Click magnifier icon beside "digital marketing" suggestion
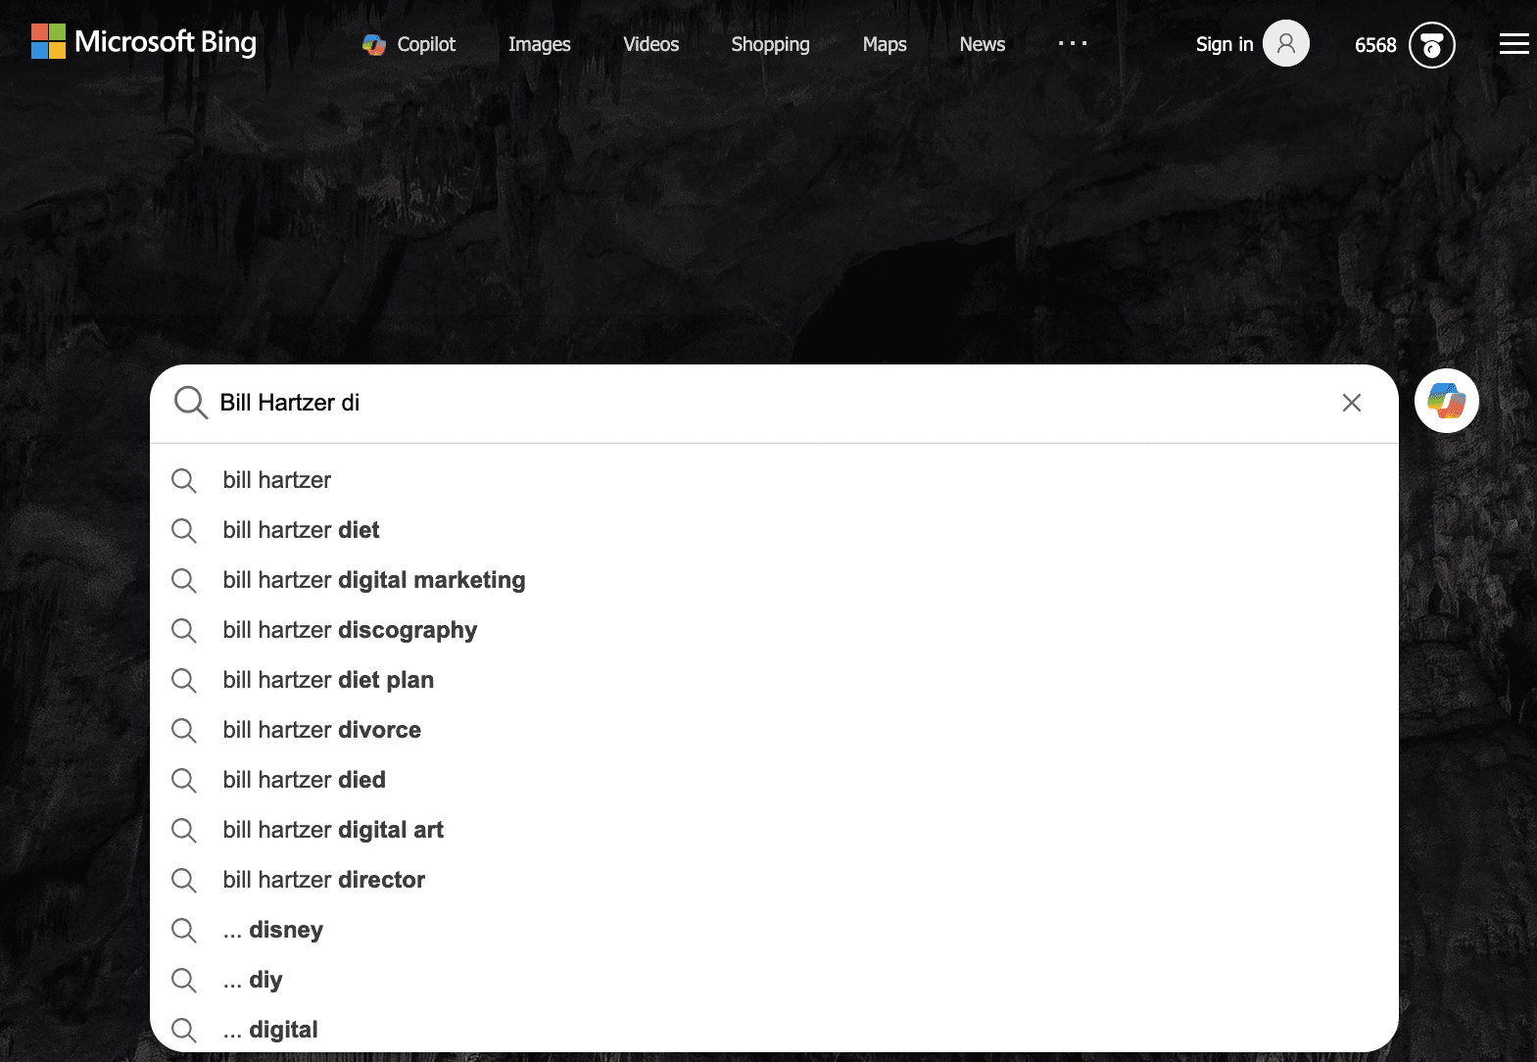This screenshot has height=1062, width=1537. click(184, 580)
